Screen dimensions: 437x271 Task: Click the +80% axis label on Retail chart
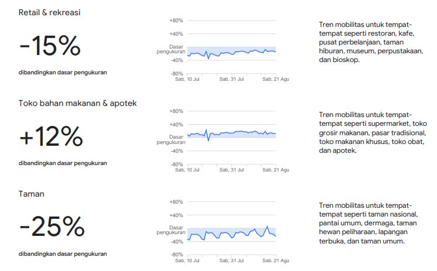coord(176,20)
